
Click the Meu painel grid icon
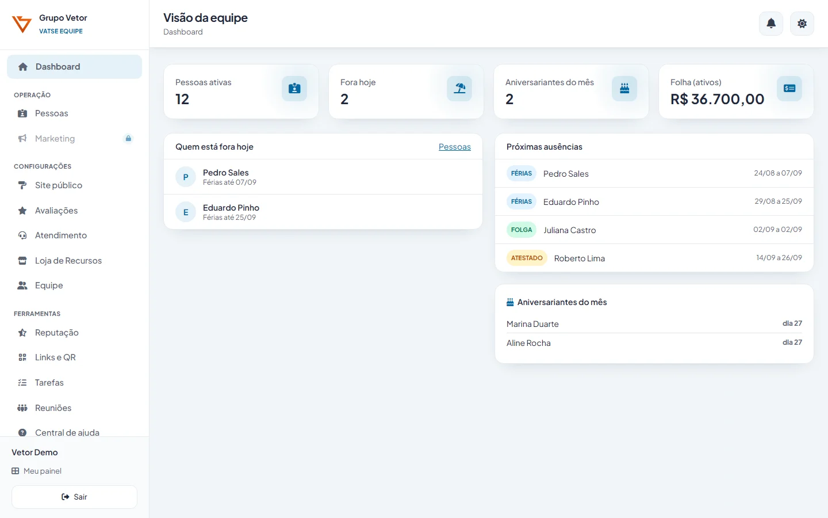click(16, 471)
